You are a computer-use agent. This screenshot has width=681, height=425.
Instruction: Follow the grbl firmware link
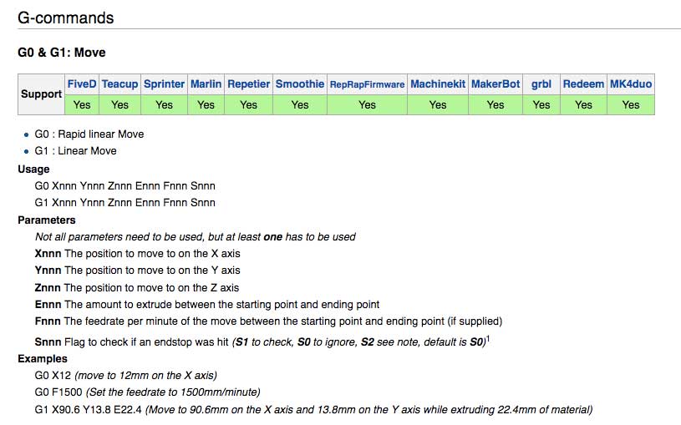tap(541, 83)
